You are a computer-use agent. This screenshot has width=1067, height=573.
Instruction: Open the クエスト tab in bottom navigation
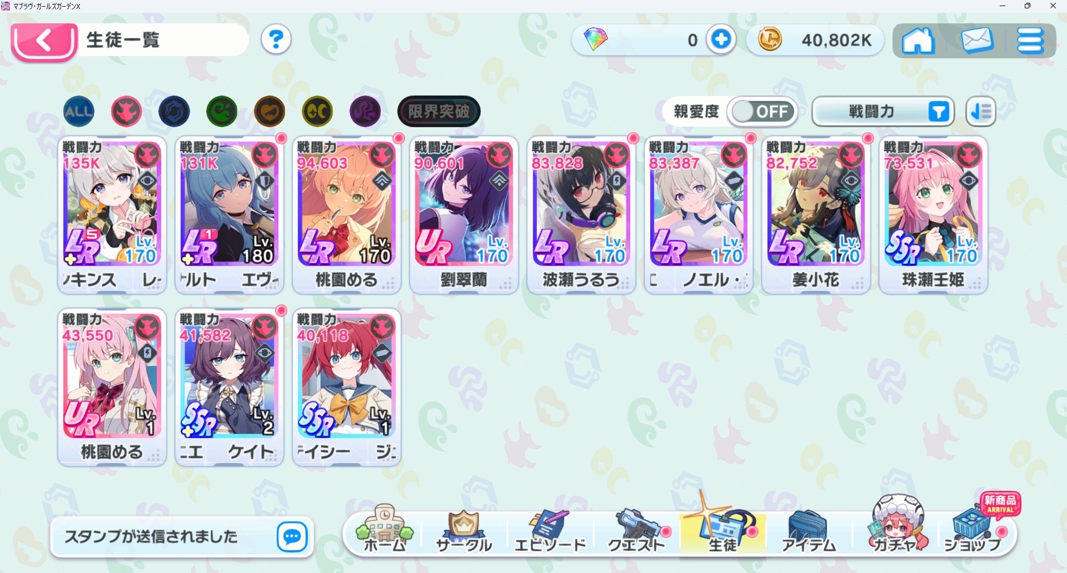pyautogui.click(x=636, y=532)
